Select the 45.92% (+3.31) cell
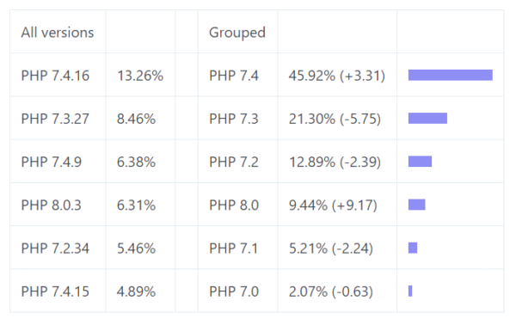 (x=337, y=76)
